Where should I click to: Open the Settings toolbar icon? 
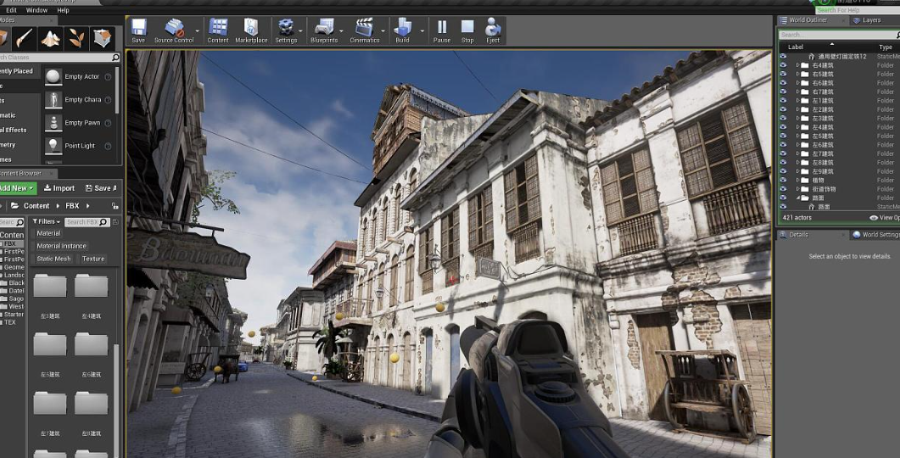(x=285, y=27)
